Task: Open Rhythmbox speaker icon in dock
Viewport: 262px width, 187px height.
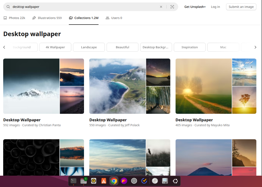Action: 93,181
